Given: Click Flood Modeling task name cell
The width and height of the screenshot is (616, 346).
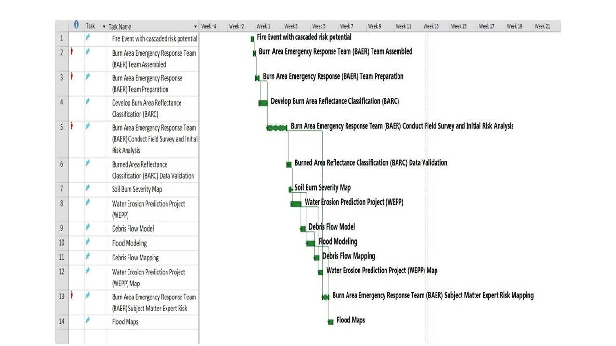Looking at the screenshot, I should click(153, 243).
